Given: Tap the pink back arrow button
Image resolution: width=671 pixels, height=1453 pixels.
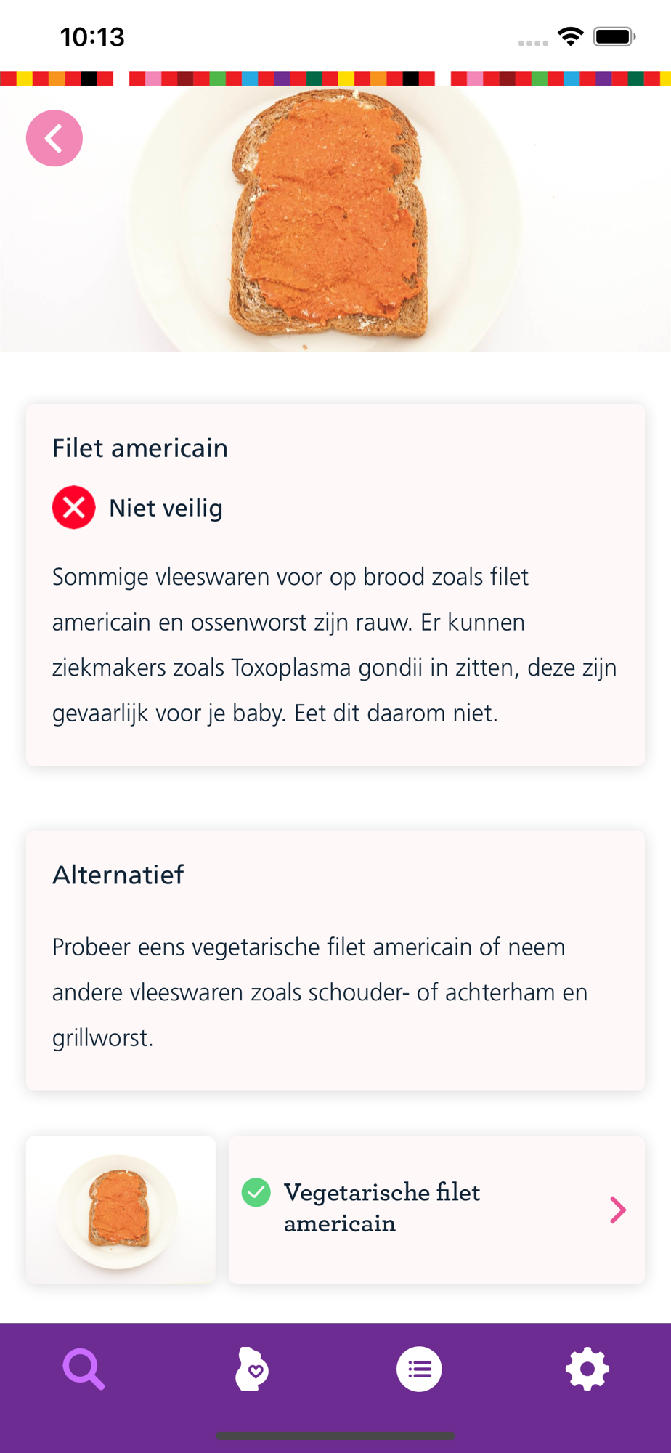Looking at the screenshot, I should (54, 138).
